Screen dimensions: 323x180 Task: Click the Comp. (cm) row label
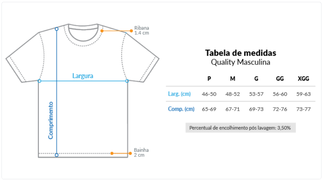pyautogui.click(x=181, y=109)
